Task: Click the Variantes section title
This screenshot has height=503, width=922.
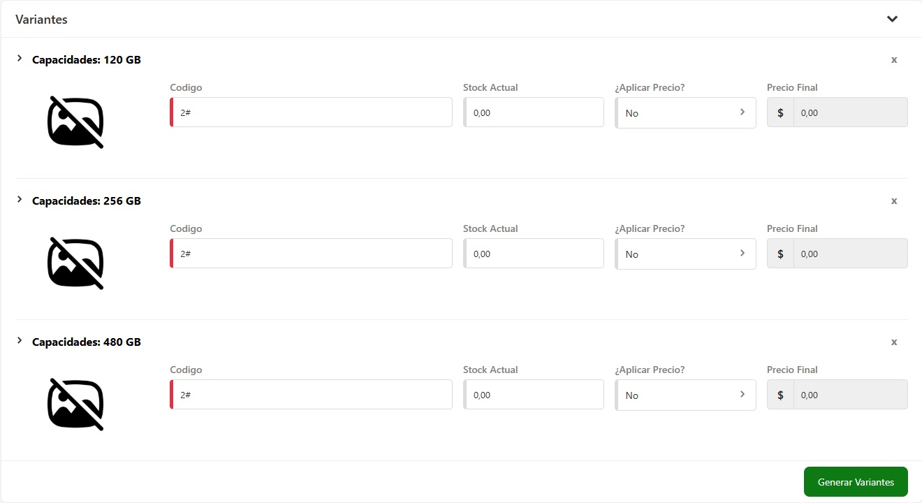Action: [x=42, y=20]
